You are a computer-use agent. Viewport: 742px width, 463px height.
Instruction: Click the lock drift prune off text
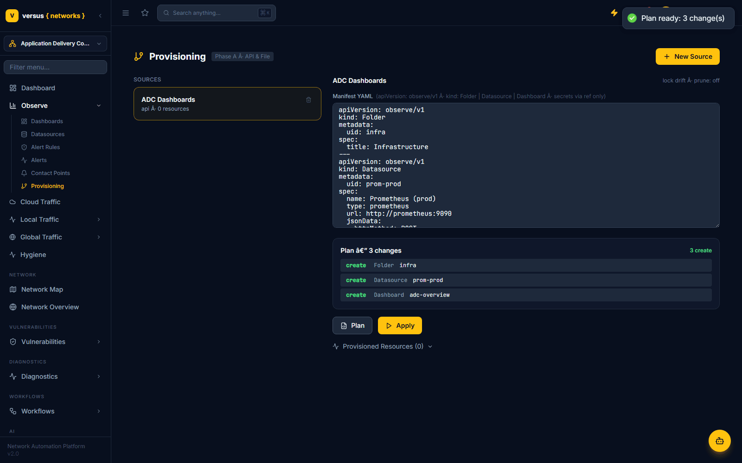(691, 81)
